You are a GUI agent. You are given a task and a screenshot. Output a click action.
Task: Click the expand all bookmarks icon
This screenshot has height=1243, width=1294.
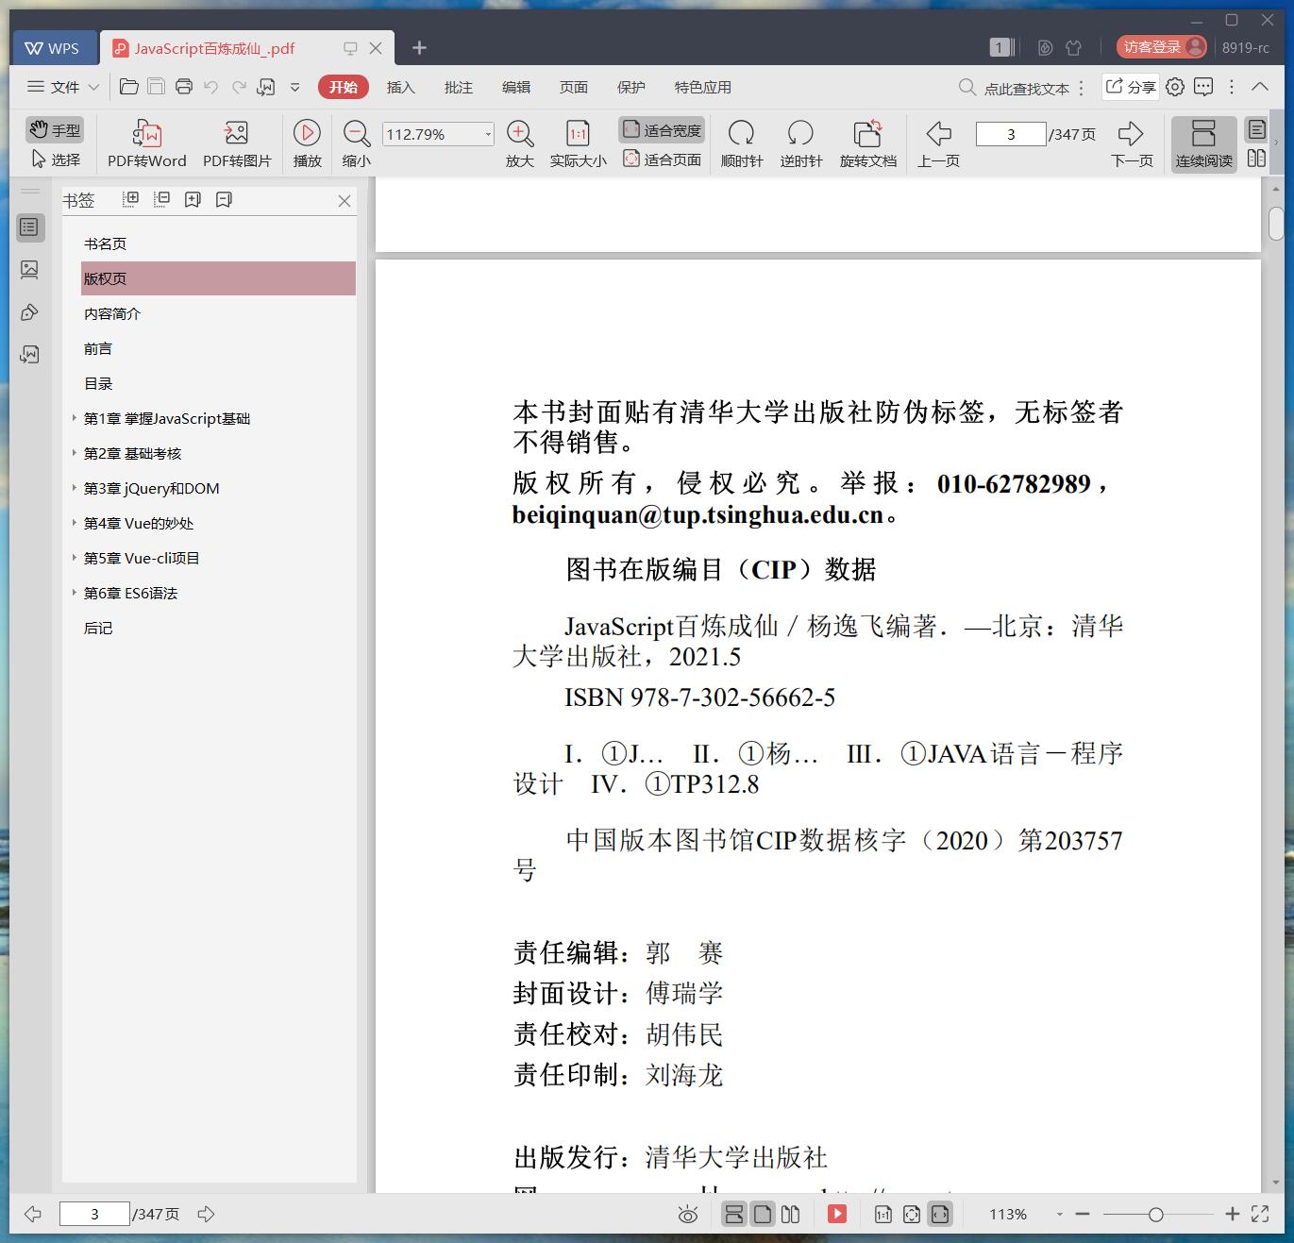[x=131, y=199]
